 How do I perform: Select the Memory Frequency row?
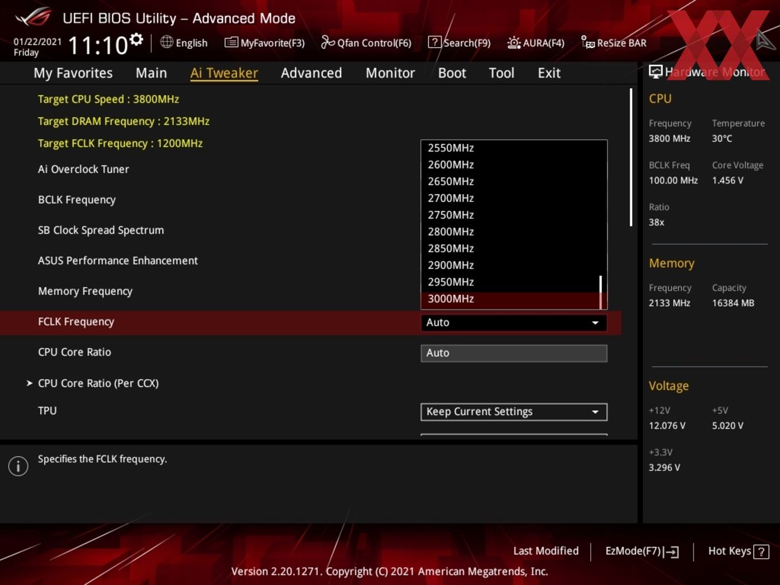click(85, 291)
